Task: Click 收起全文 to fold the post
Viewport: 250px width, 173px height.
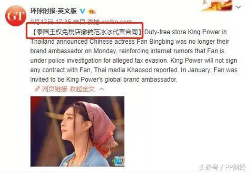Action: 82,89
